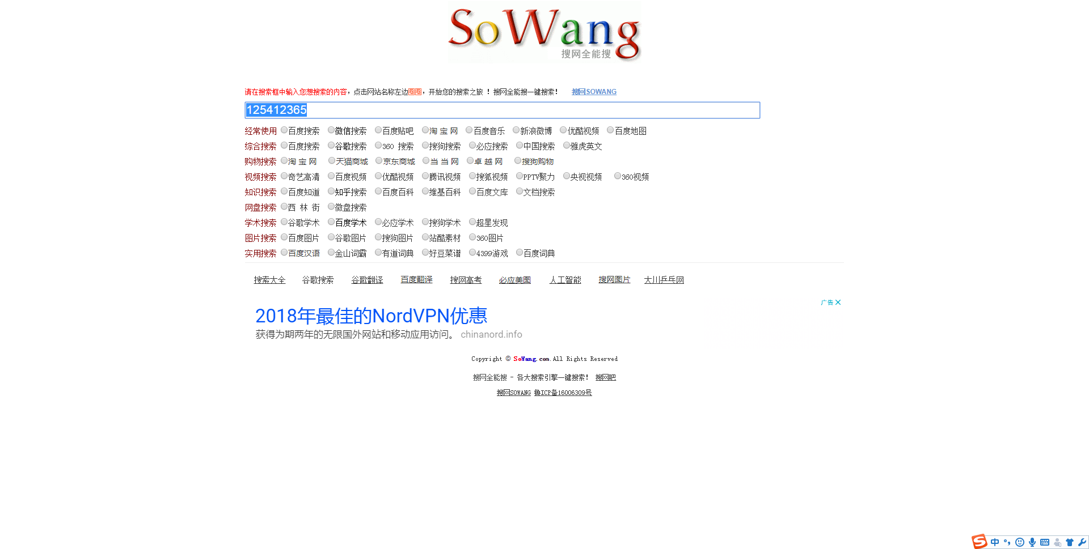Open the 搜网吧 footer link
Screen dimensions: 1089x549
click(605, 377)
